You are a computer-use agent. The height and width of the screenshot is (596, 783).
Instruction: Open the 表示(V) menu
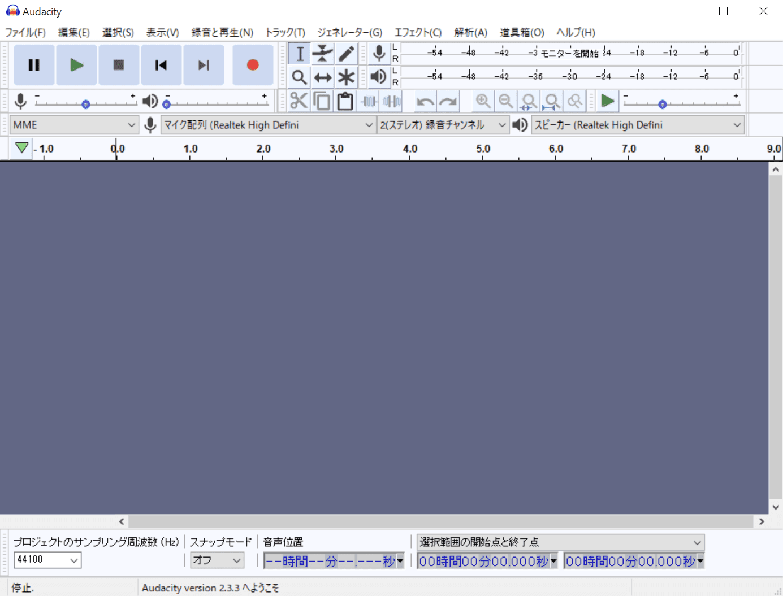[x=162, y=33]
